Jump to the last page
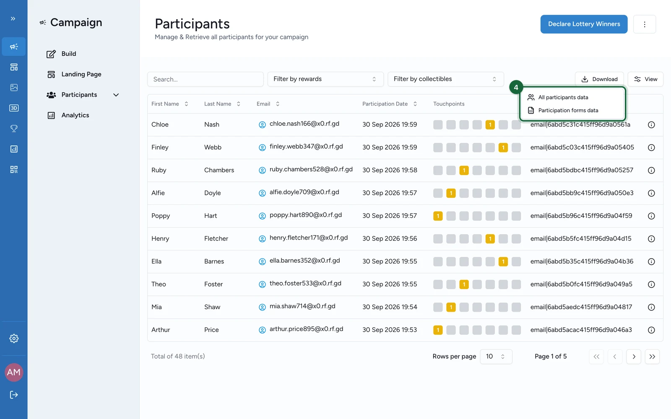The height and width of the screenshot is (419, 671). pyautogui.click(x=652, y=357)
